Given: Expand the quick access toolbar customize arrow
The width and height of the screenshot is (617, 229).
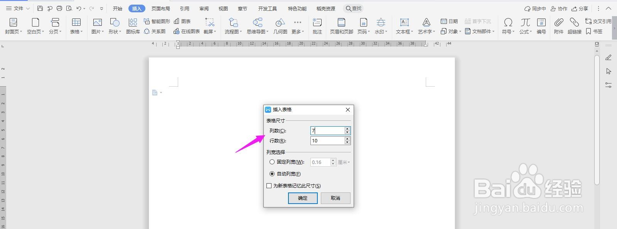Looking at the screenshot, I should click(x=101, y=8).
